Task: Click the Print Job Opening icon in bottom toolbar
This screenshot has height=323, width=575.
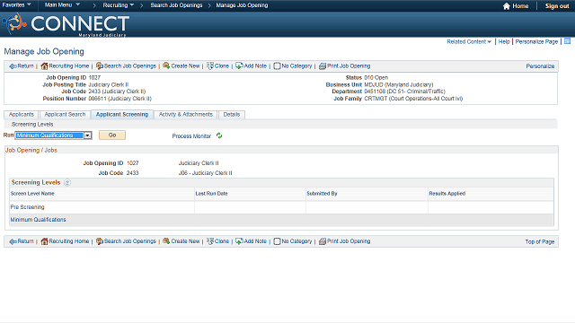Action: click(x=323, y=241)
